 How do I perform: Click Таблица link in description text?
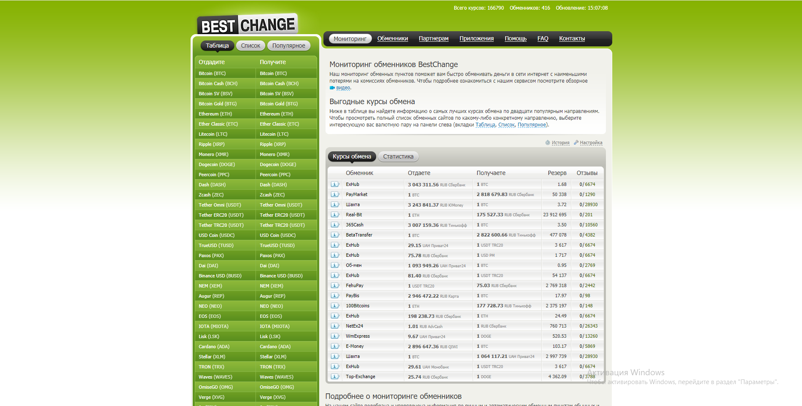pyautogui.click(x=485, y=125)
